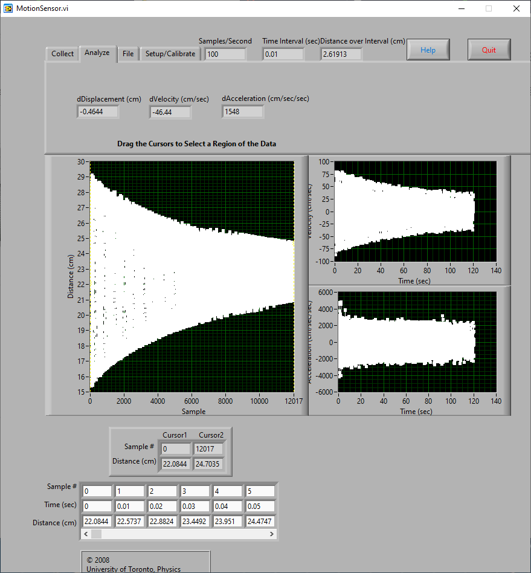The width and height of the screenshot is (531, 573).
Task: Click Cursor2 distance value 24.7035
Action: coord(208,464)
